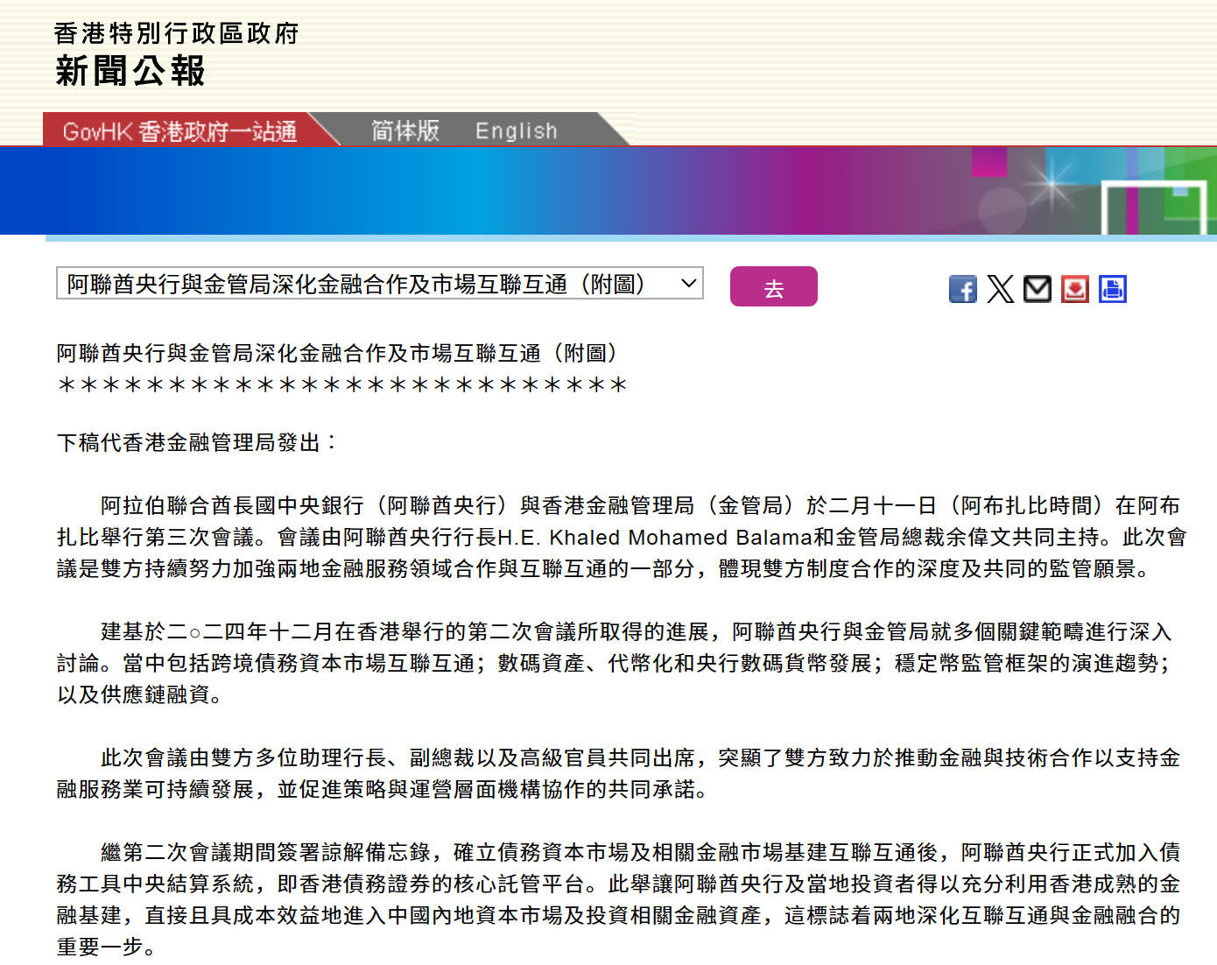This screenshot has height=965, width=1217.
Task: Click the paragraph starting with 建基於二○二四年
Action: 613,663
